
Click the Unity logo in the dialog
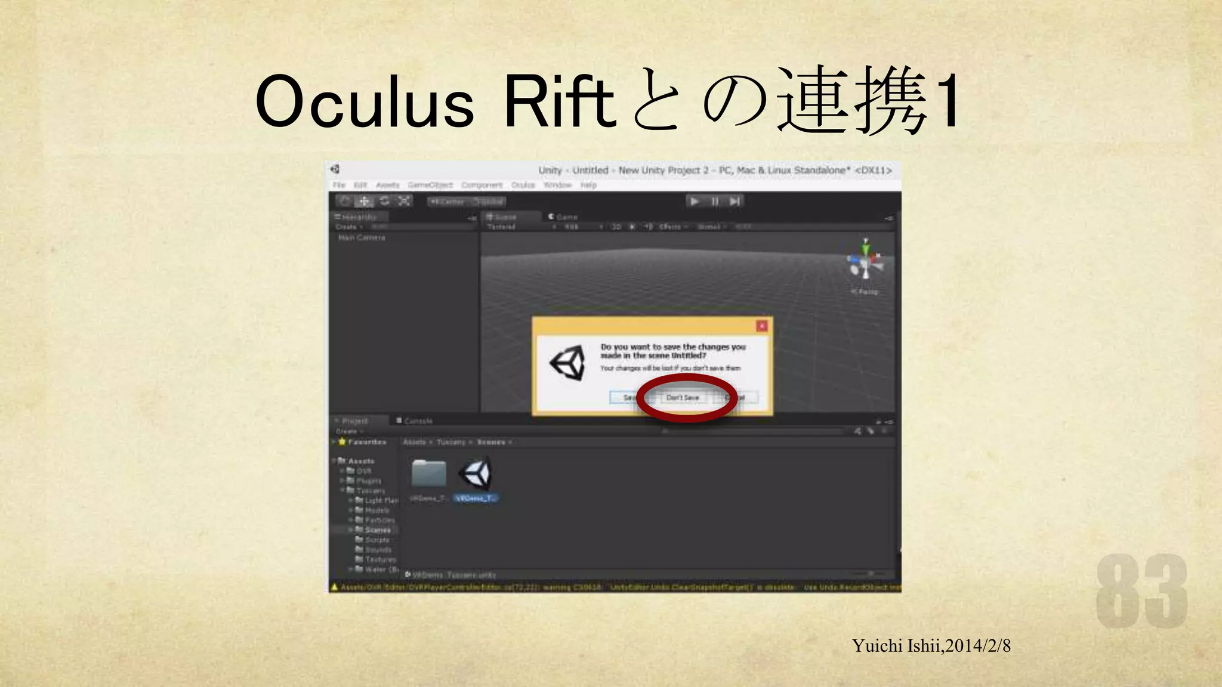pyautogui.click(x=567, y=363)
